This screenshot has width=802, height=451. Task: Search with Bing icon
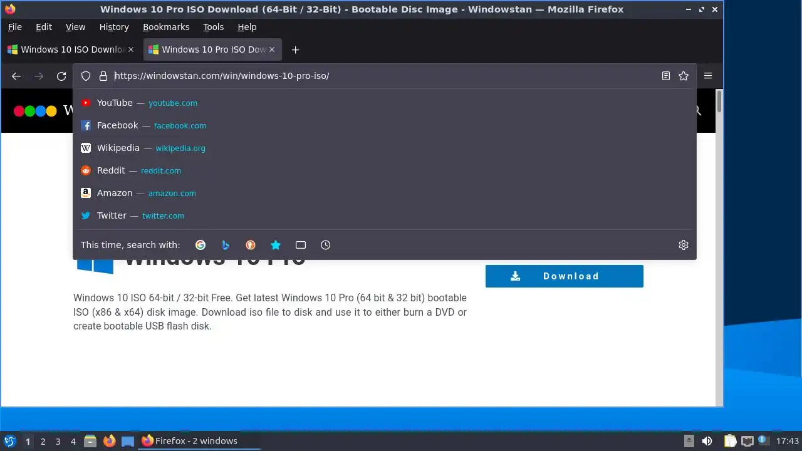(226, 245)
